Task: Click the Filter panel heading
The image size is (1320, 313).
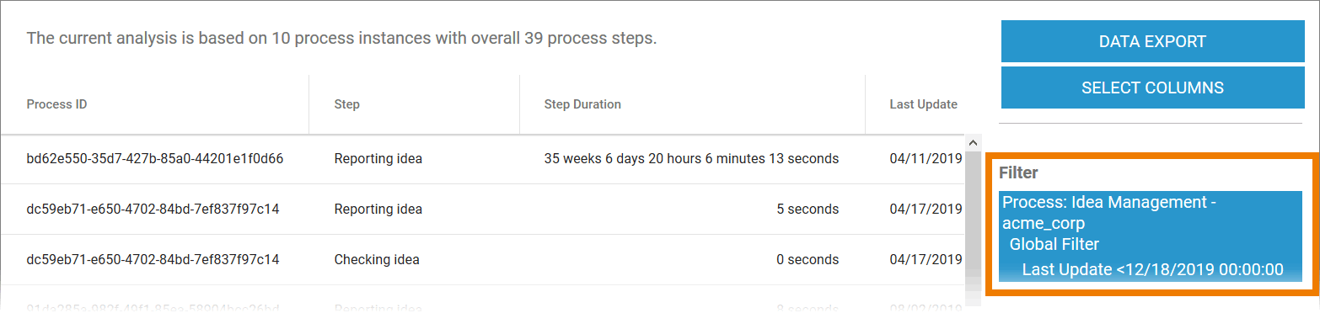Action: [x=1018, y=172]
